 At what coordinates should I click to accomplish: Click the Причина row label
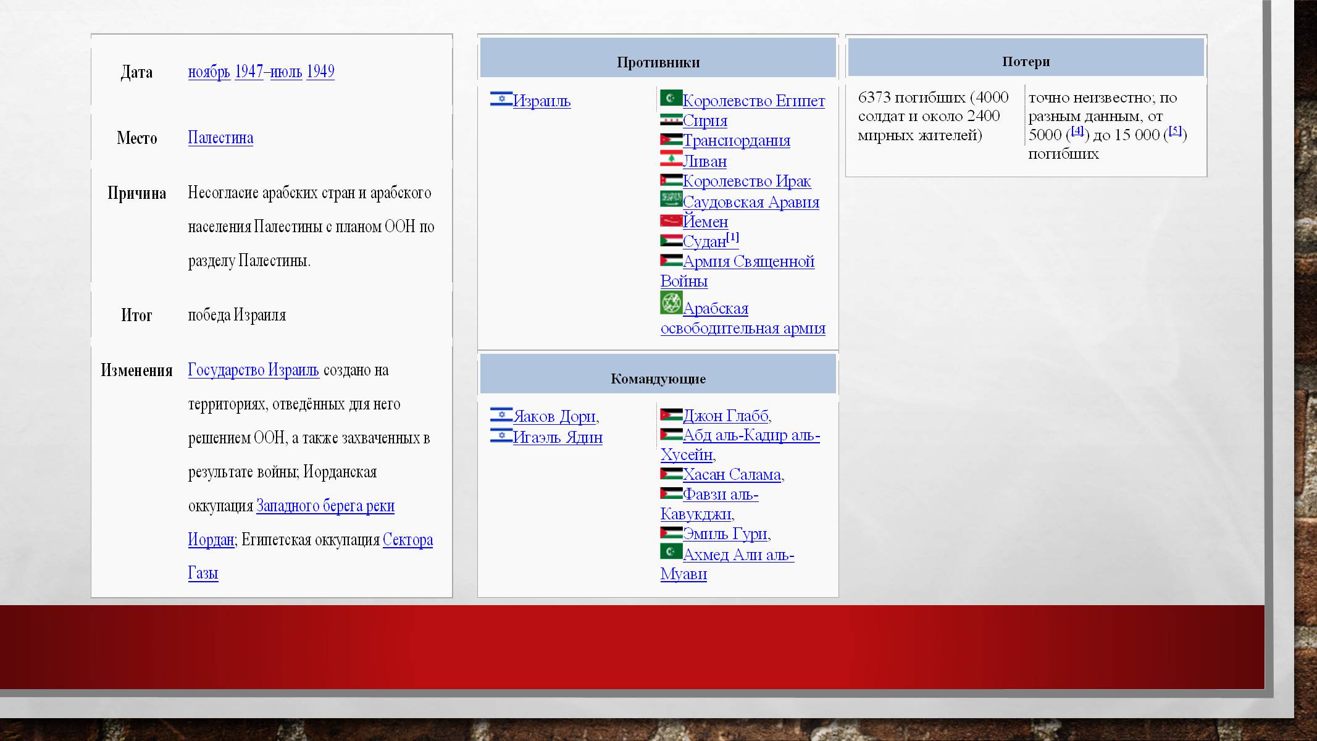pos(136,193)
